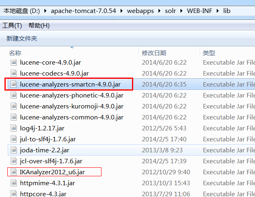The height and width of the screenshot is (197, 255).
Task: Select file name lucene-analyzers-smartcn-4.9.0.jar
Action: tap(70, 84)
